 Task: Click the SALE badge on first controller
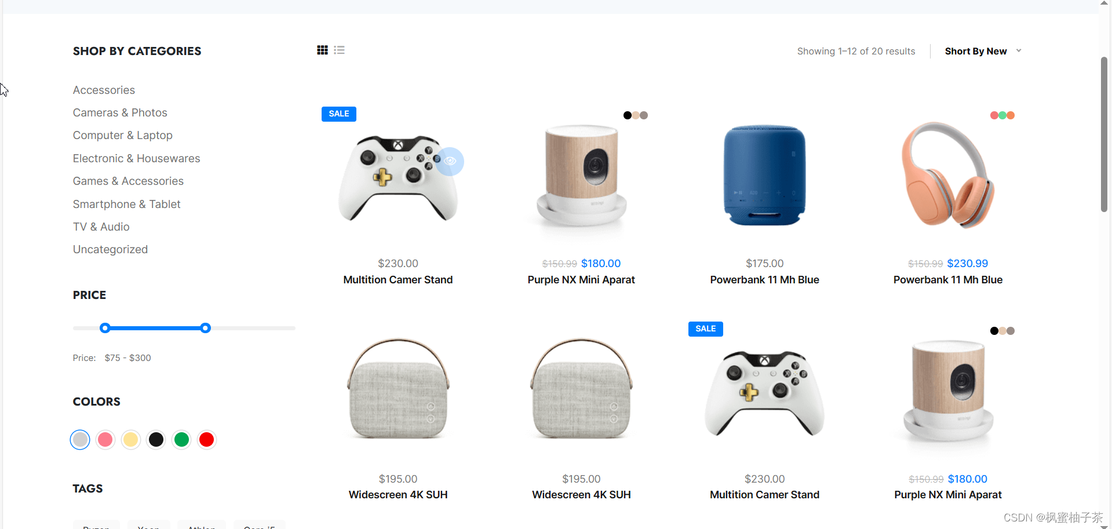point(339,114)
